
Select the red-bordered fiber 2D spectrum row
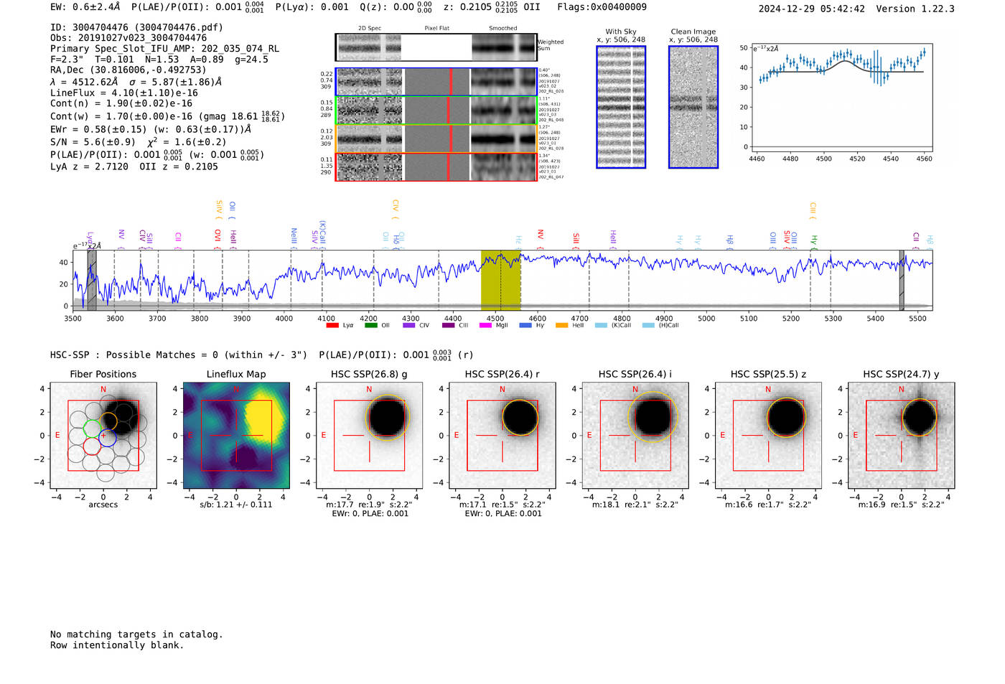[x=436, y=167]
